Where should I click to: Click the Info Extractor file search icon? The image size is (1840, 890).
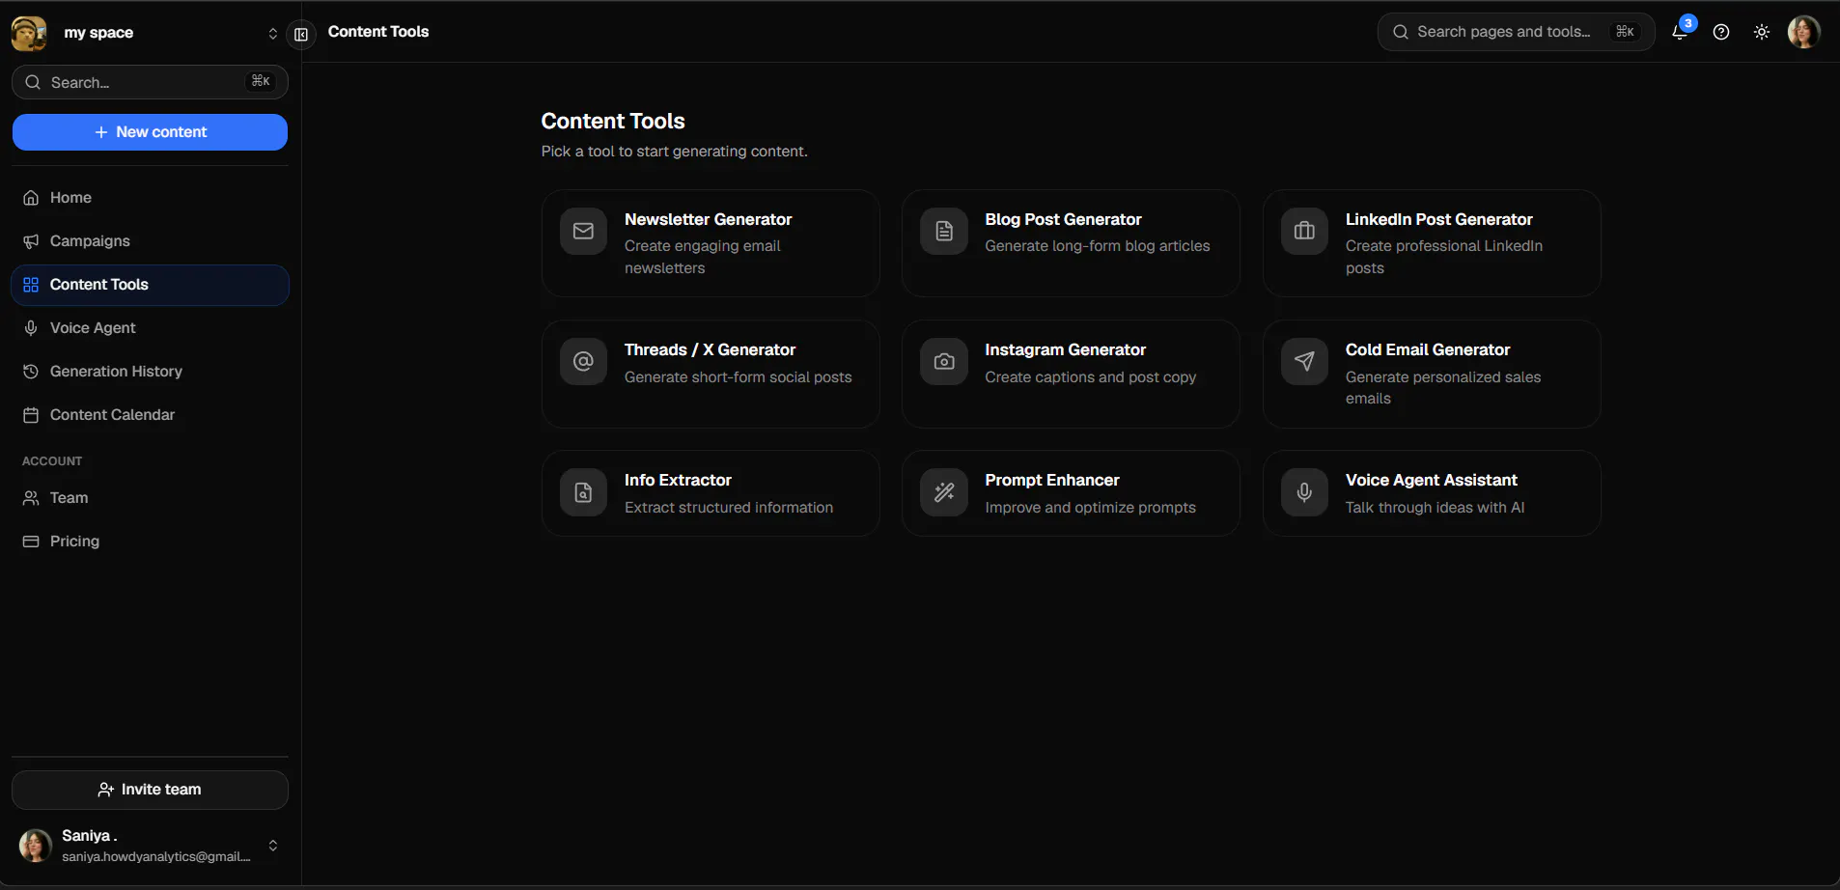tap(583, 492)
